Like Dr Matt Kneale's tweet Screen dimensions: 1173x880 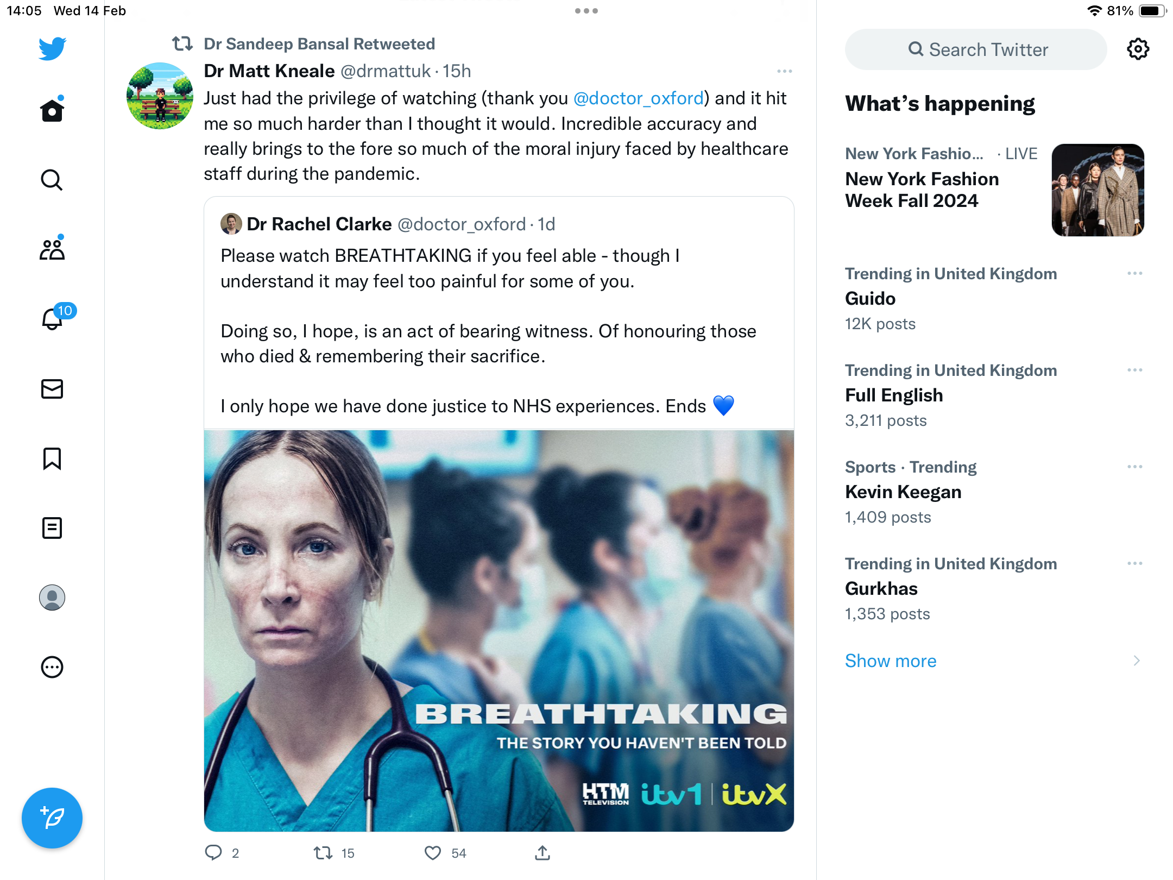(x=433, y=853)
